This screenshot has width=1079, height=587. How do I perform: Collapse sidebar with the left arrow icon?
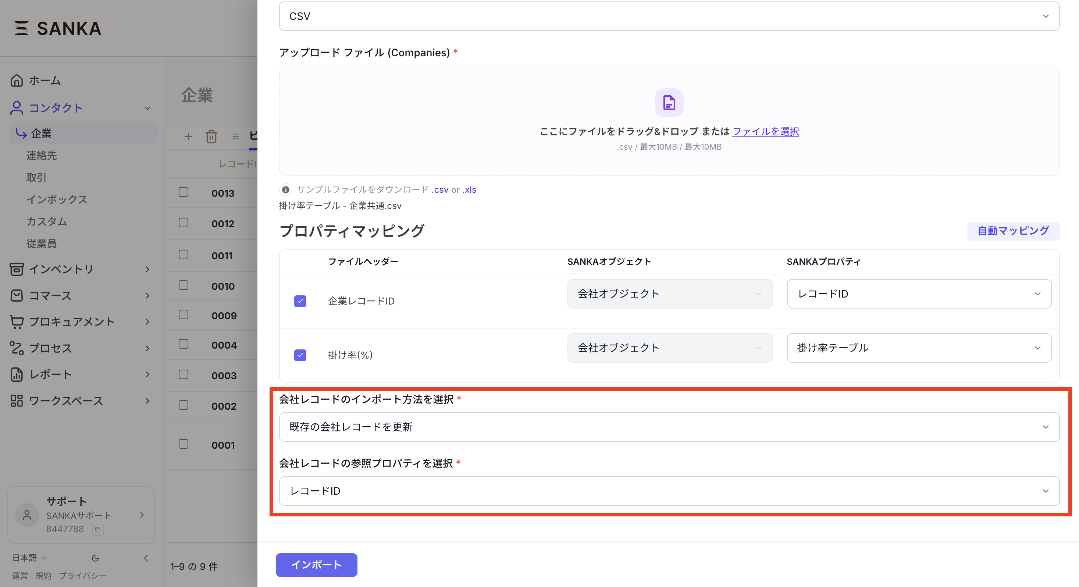point(146,558)
